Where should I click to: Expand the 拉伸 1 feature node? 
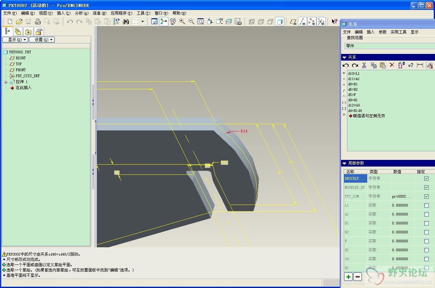coord(6,82)
